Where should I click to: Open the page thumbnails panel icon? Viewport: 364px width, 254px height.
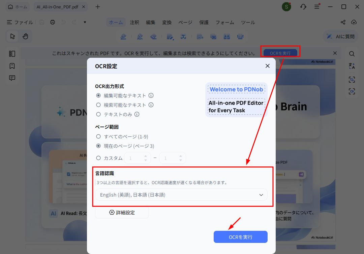[x=12, y=54]
